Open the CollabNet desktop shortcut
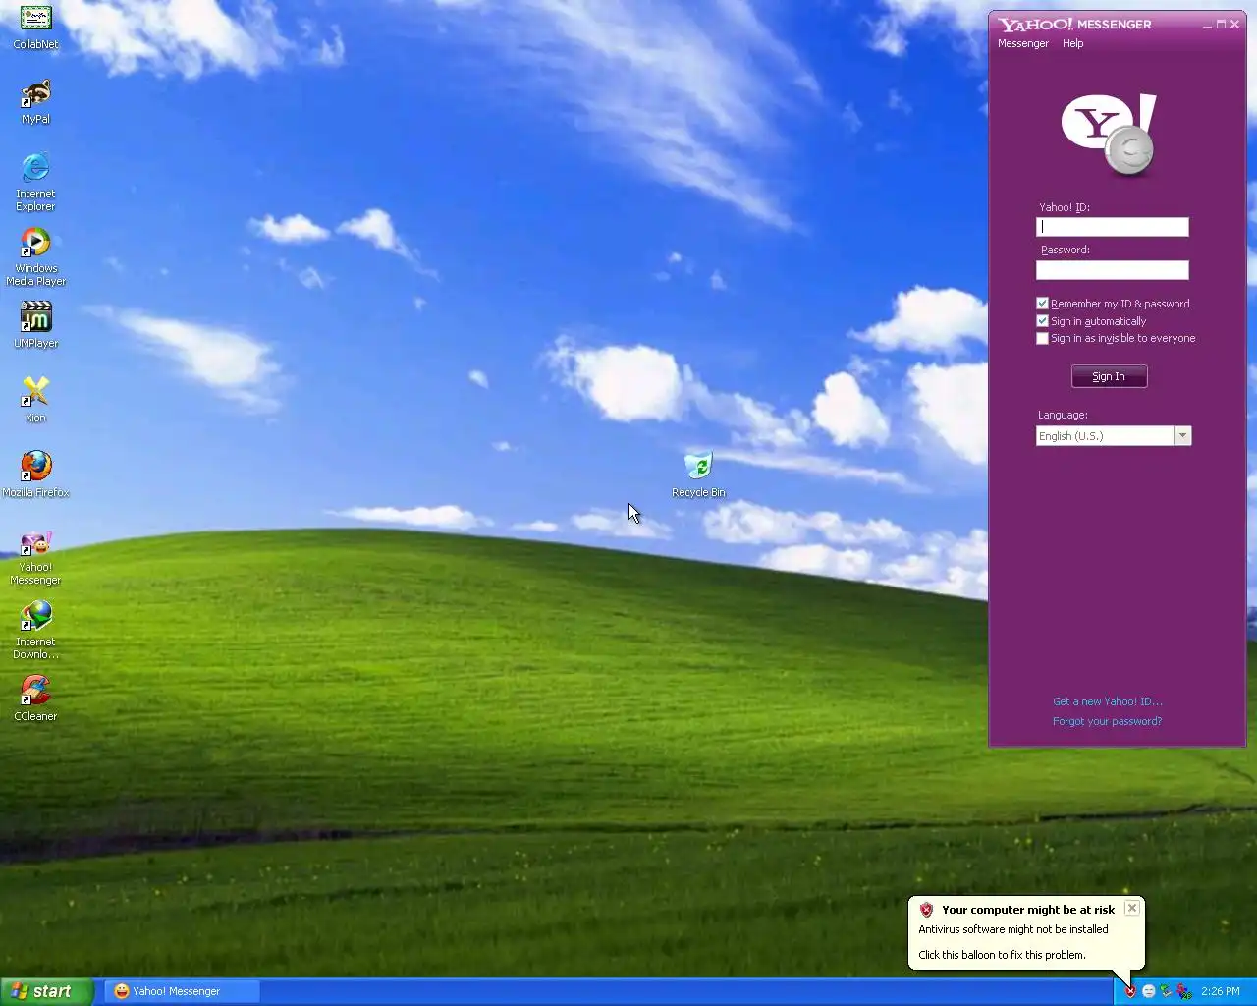Viewport: 1257px width, 1006px height. 35,28
